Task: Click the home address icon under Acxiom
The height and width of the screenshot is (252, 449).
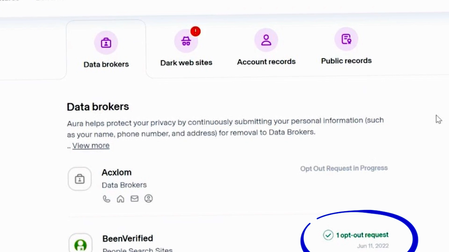Action: [120, 199]
